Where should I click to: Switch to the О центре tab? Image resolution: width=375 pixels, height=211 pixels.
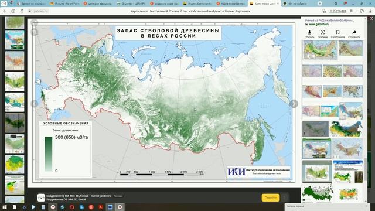131,4
